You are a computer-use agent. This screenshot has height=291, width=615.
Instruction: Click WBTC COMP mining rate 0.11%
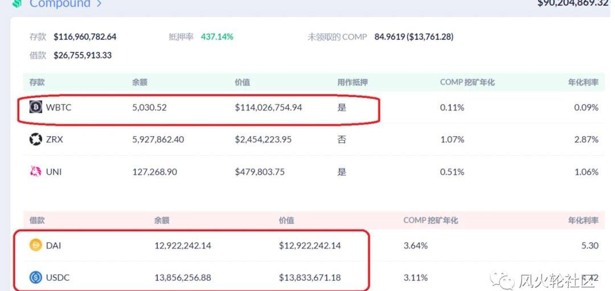click(452, 108)
